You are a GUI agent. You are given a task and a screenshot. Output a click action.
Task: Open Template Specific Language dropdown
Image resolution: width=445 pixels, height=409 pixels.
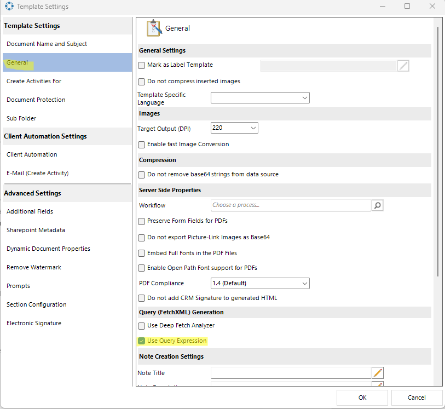coord(260,98)
